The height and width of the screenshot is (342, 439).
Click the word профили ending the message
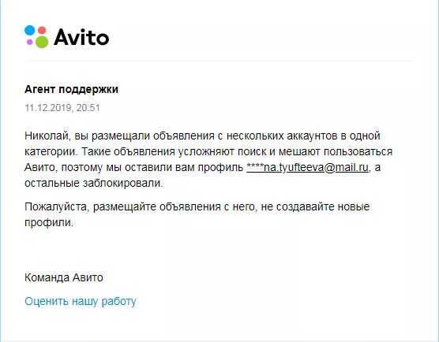tap(49, 223)
